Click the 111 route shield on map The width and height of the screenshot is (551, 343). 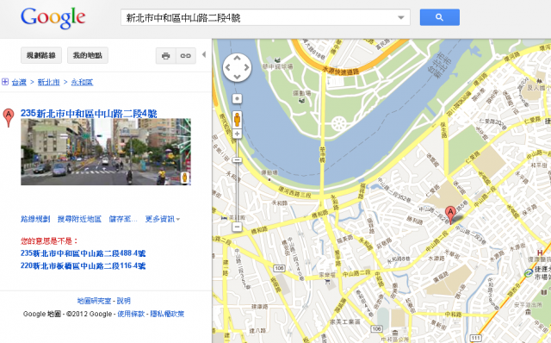point(476,338)
